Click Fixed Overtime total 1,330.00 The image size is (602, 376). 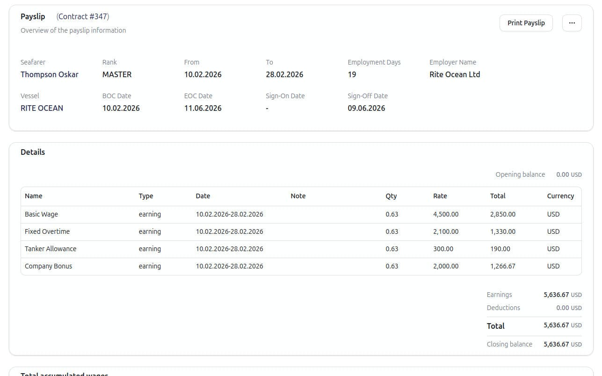coord(503,231)
